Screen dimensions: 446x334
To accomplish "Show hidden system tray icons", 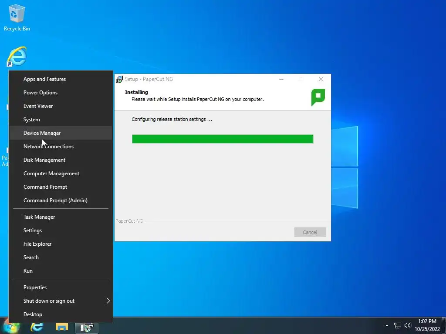I will pos(387,325).
